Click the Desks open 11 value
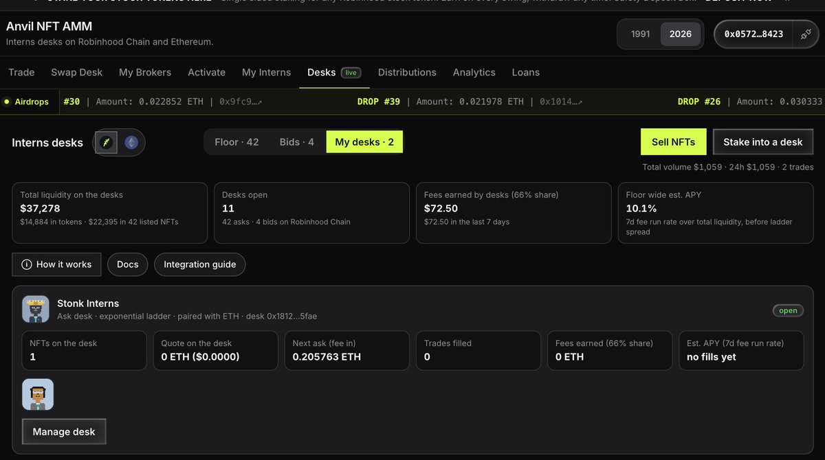The width and height of the screenshot is (825, 460). pyautogui.click(x=228, y=209)
